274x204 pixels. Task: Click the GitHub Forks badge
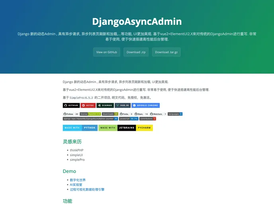point(124,114)
